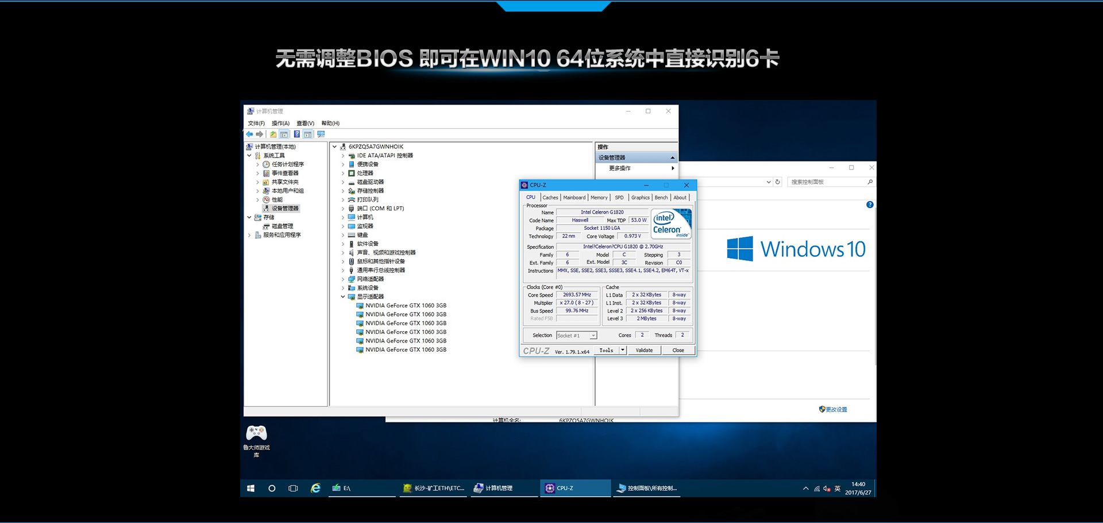Click the Validate button in CPU-Z
The image size is (1103, 523).
click(x=644, y=350)
